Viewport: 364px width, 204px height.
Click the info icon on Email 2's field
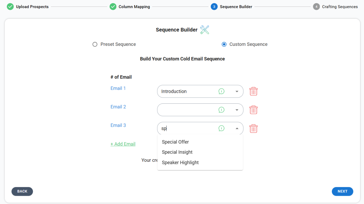point(222,110)
